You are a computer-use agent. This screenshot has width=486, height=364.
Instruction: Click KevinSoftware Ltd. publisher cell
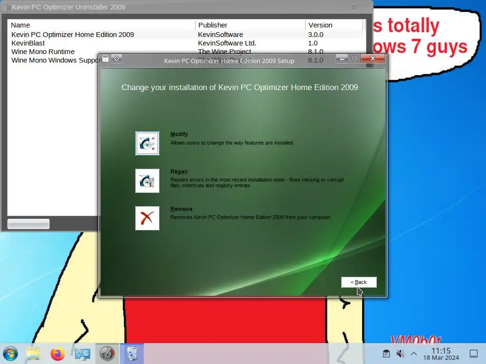pyautogui.click(x=227, y=43)
